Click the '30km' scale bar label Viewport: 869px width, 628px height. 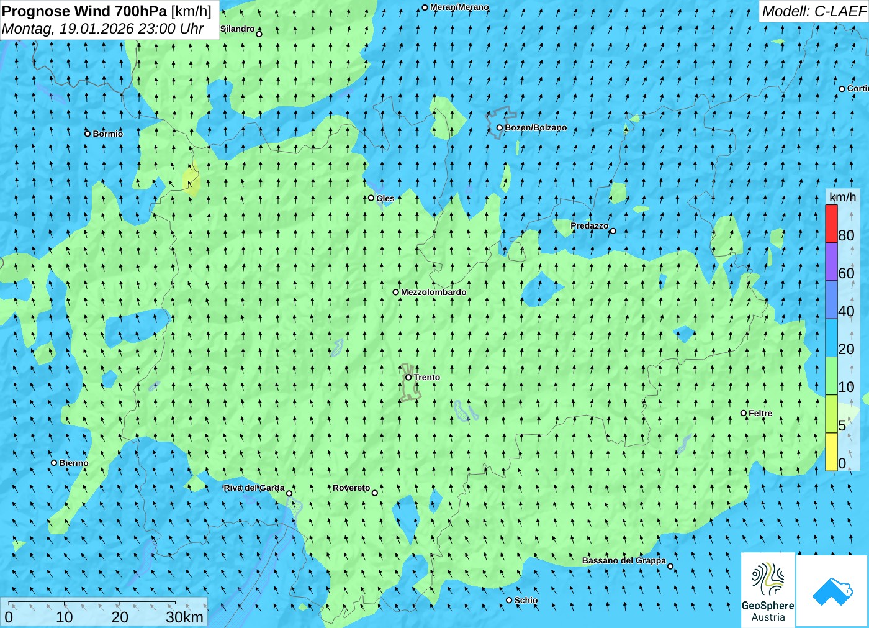coord(184,617)
